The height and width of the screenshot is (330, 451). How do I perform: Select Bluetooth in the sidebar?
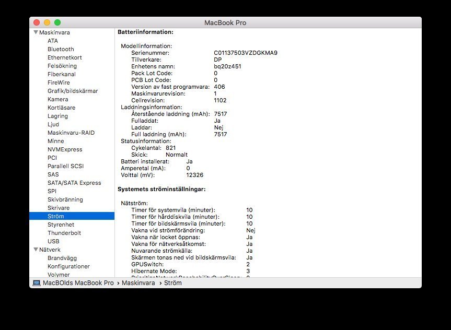click(x=61, y=49)
